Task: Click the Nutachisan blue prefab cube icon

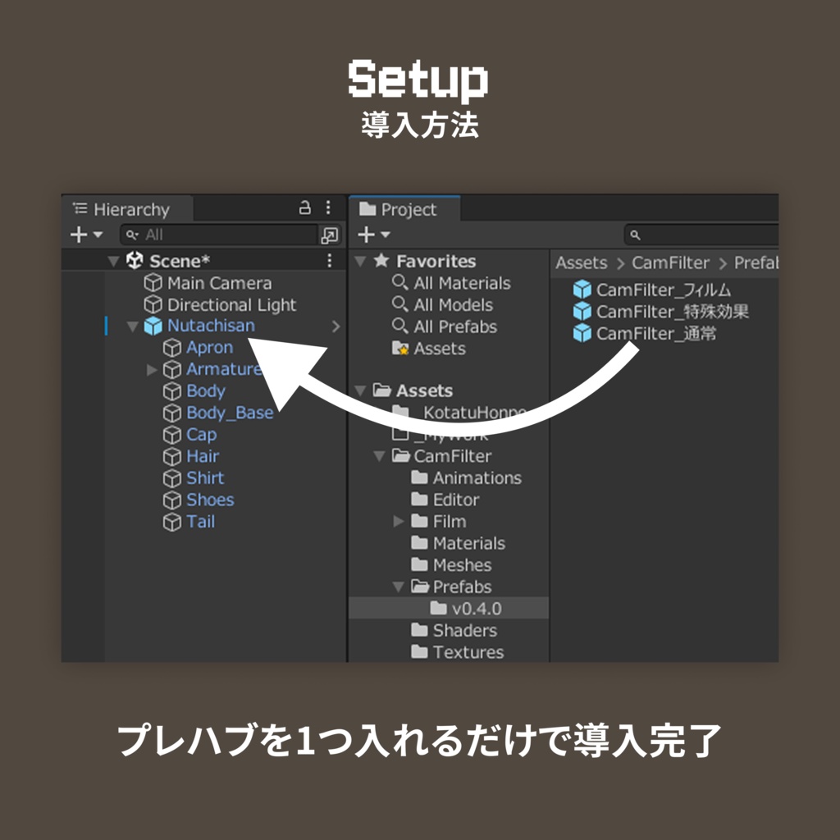Action: tap(153, 326)
